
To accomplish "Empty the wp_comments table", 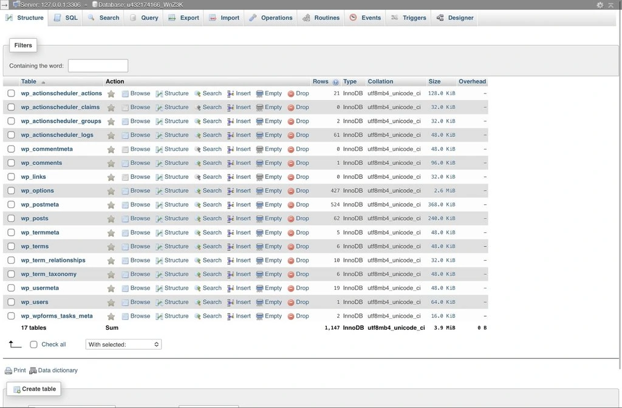I will (272, 162).
